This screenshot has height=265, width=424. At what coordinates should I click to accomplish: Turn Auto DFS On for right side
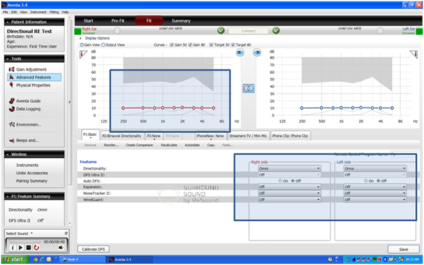pyautogui.click(x=280, y=180)
